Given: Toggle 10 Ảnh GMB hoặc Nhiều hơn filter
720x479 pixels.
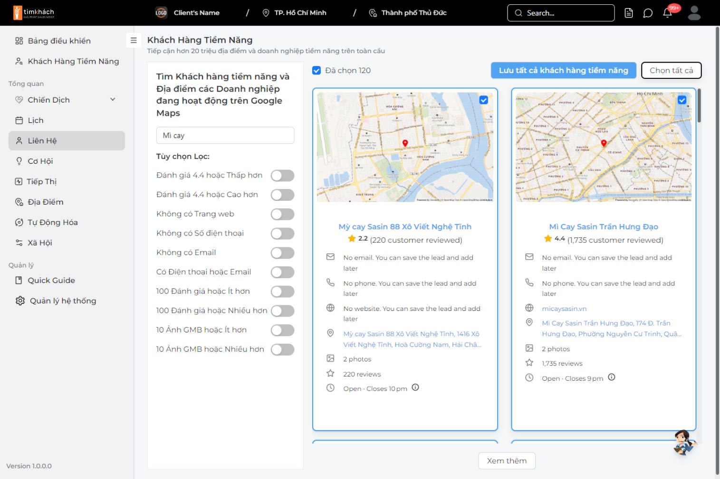Looking at the screenshot, I should 283,349.
